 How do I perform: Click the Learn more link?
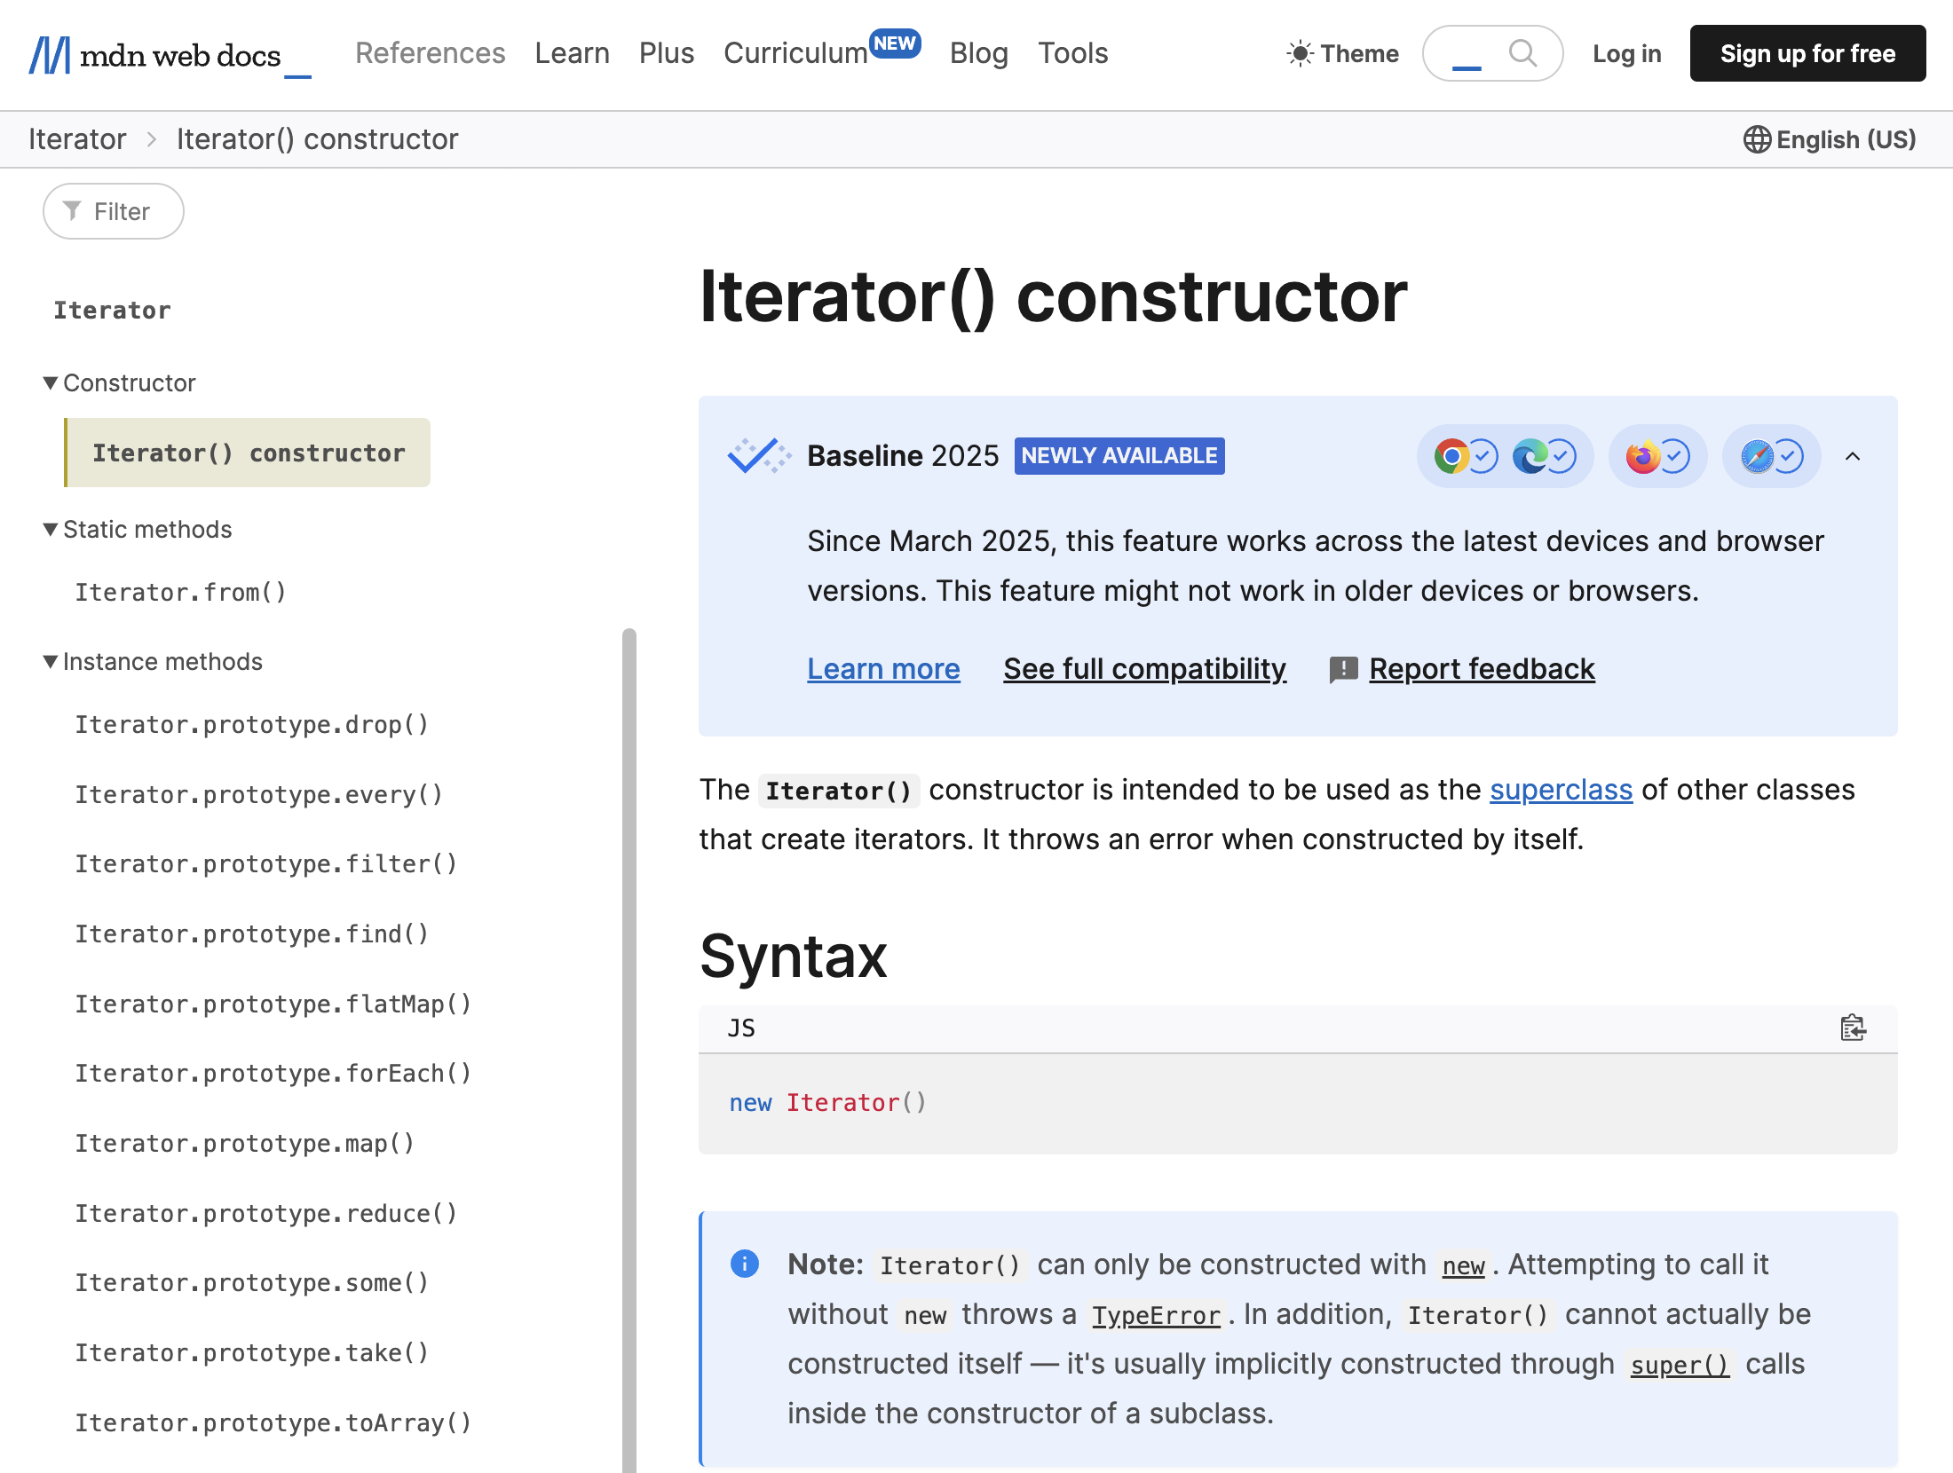883,668
